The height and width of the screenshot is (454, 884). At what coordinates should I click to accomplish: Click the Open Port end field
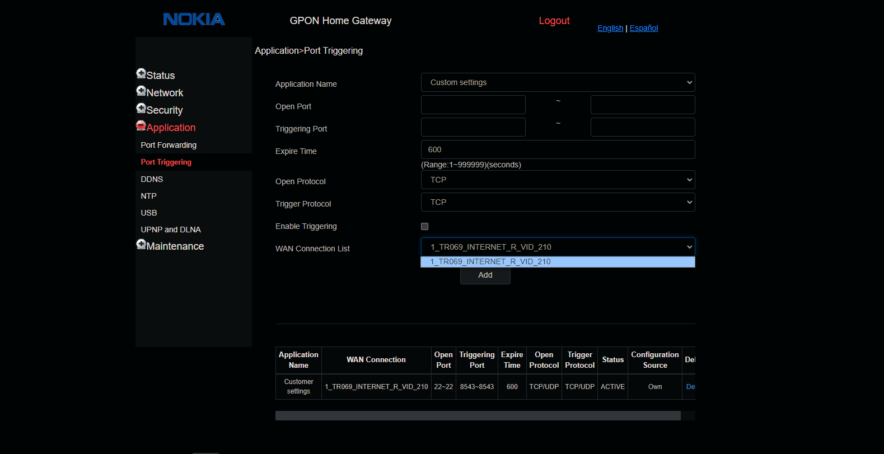click(x=643, y=105)
